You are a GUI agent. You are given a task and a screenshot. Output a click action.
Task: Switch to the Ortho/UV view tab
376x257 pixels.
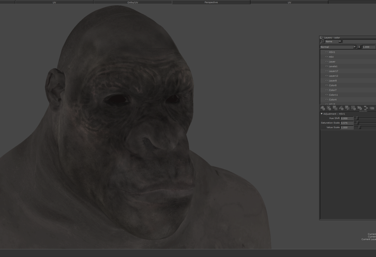coord(133,2)
